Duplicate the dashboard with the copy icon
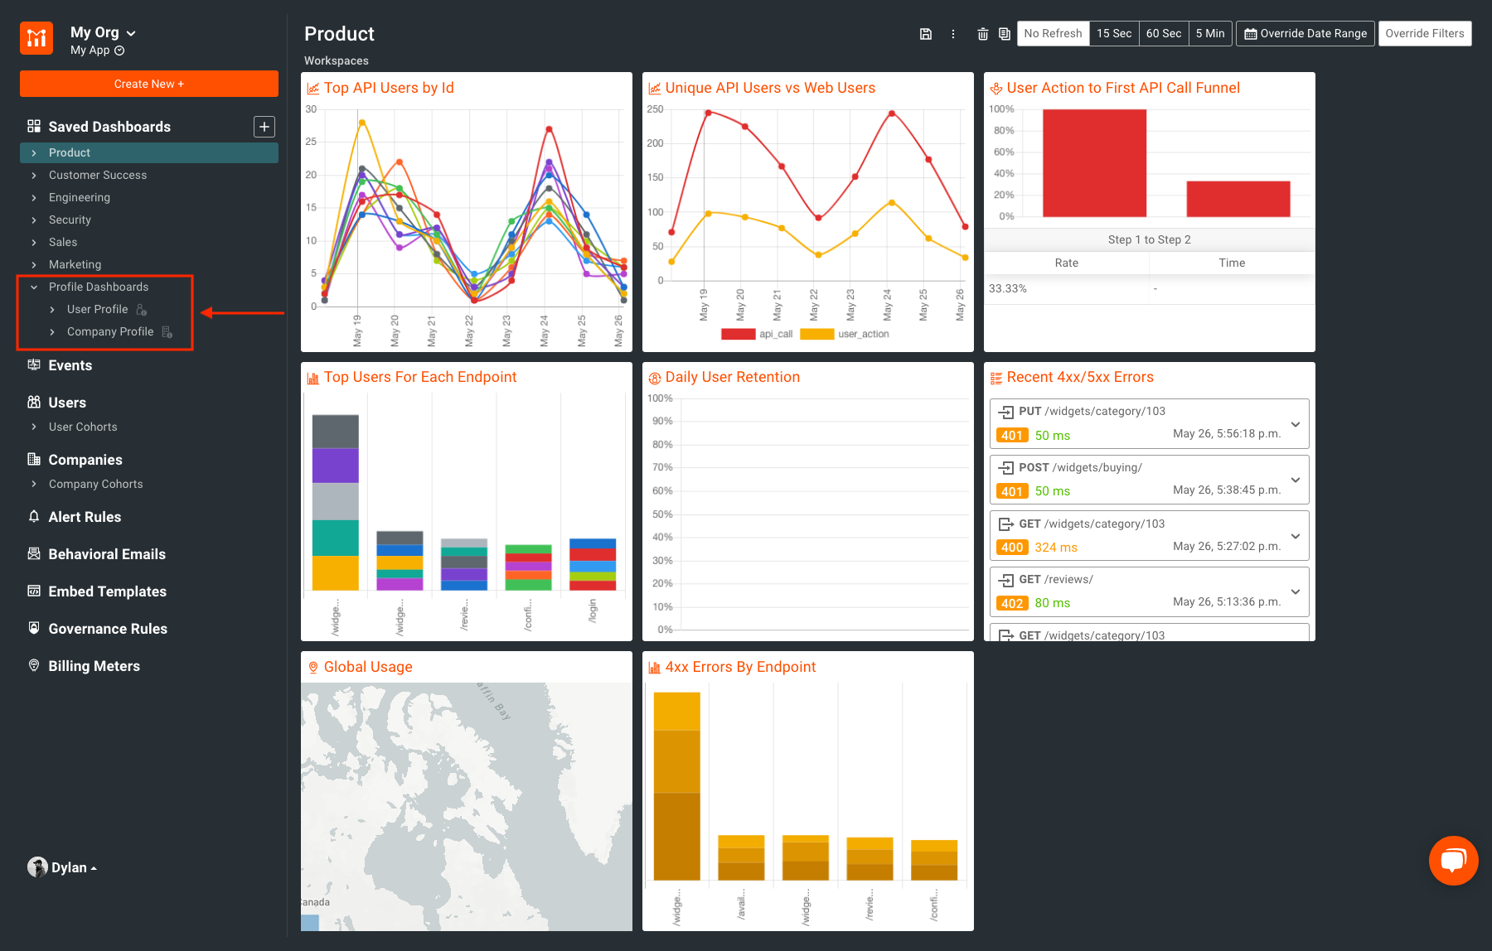Screen dimensions: 1492x951 [x=1003, y=34]
